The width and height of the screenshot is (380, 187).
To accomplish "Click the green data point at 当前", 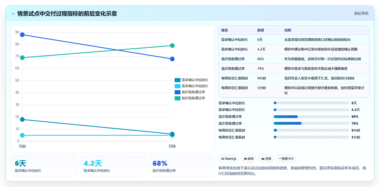I will 22,58.
